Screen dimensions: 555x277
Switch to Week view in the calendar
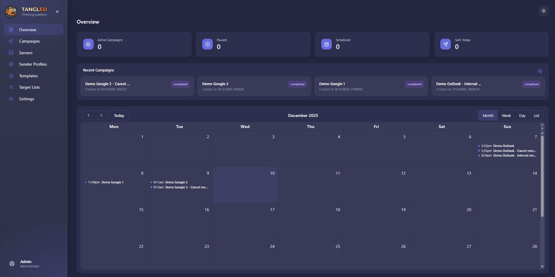[x=506, y=115]
